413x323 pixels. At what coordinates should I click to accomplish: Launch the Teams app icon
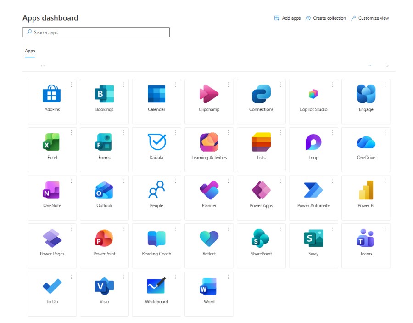(365, 238)
